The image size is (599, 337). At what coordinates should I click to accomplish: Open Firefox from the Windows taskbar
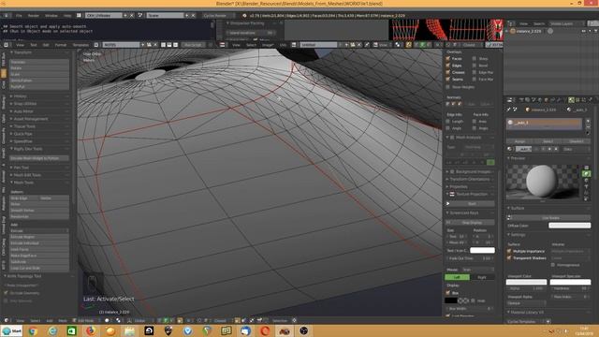coord(90,330)
